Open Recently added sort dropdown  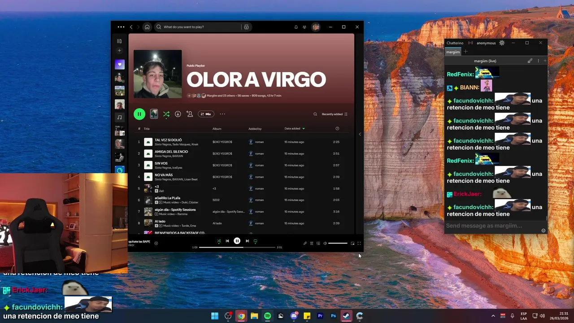[x=335, y=114]
